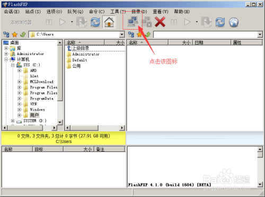
Task: Click the queue 目标 column header
Action: point(48,149)
